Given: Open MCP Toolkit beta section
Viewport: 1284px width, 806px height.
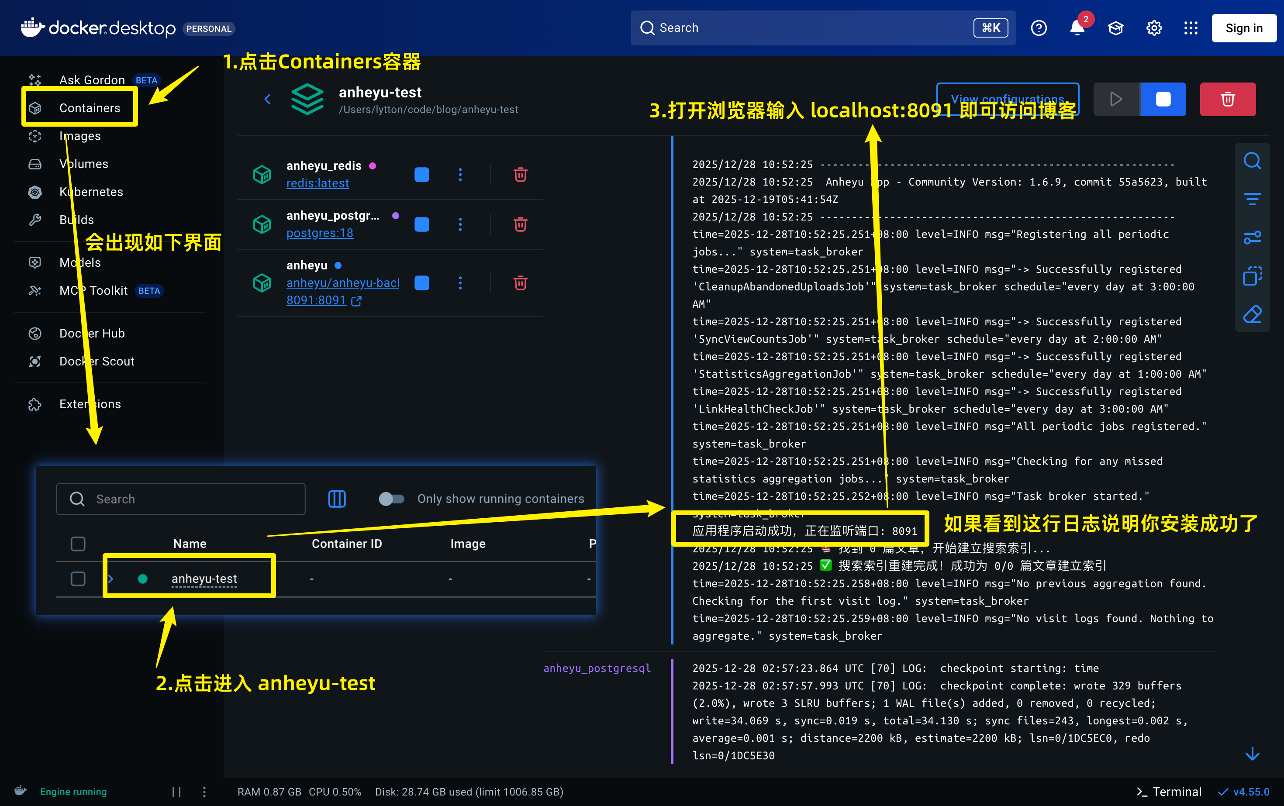Looking at the screenshot, I should pyautogui.click(x=93, y=290).
